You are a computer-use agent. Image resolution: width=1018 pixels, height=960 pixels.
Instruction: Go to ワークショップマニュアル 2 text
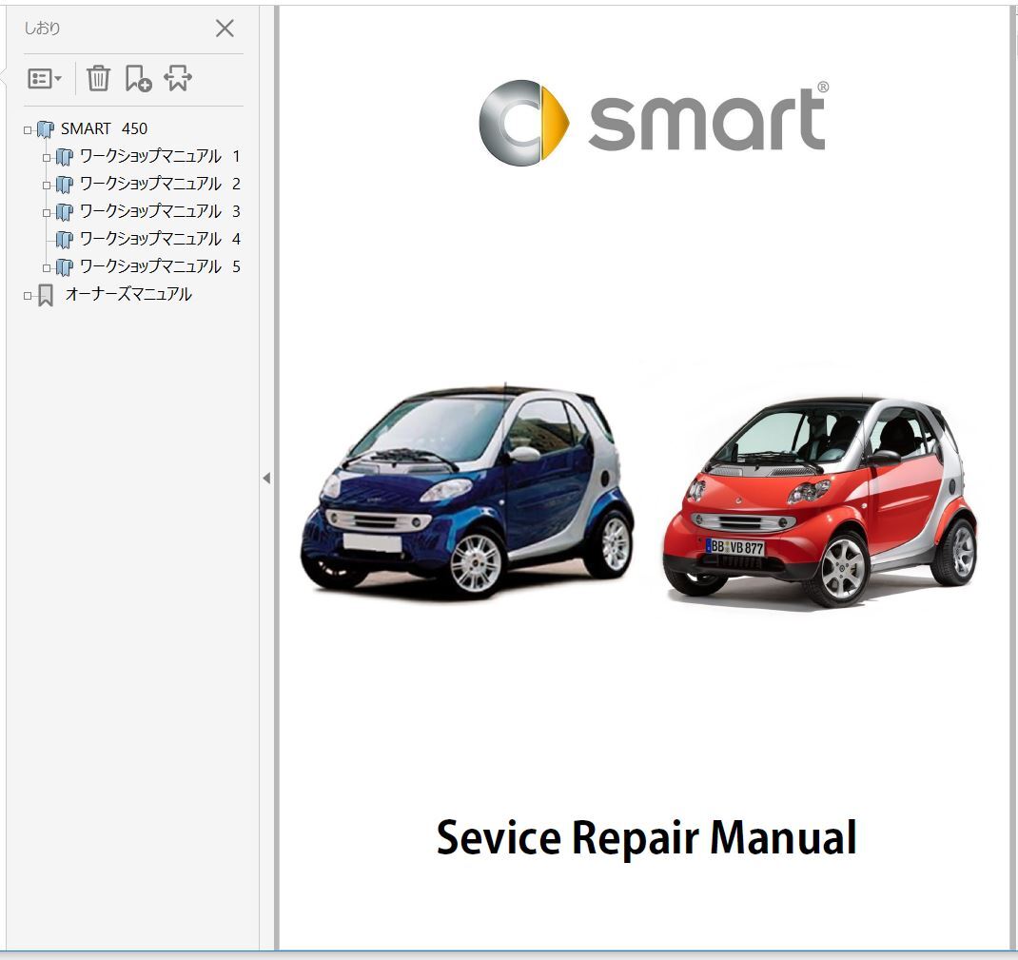click(160, 184)
